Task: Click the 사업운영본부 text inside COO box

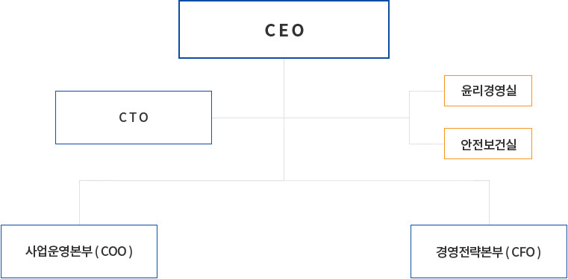Action: (x=59, y=251)
